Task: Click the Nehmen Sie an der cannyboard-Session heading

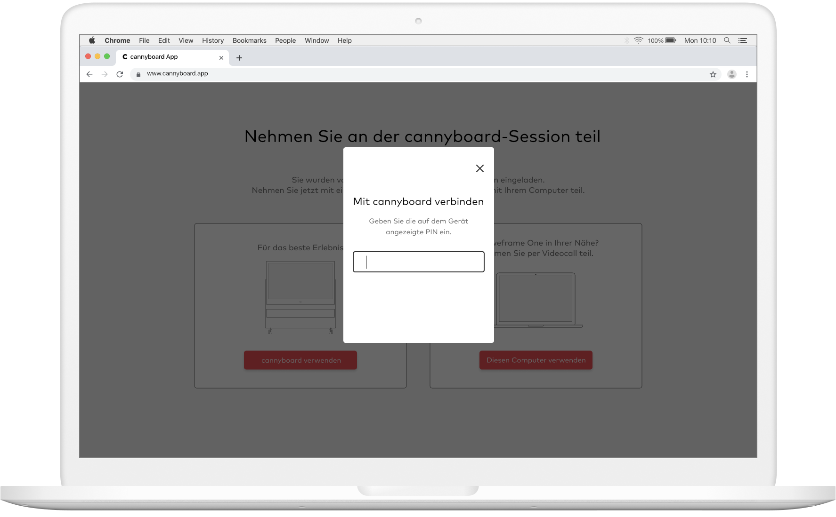Action: click(x=422, y=136)
